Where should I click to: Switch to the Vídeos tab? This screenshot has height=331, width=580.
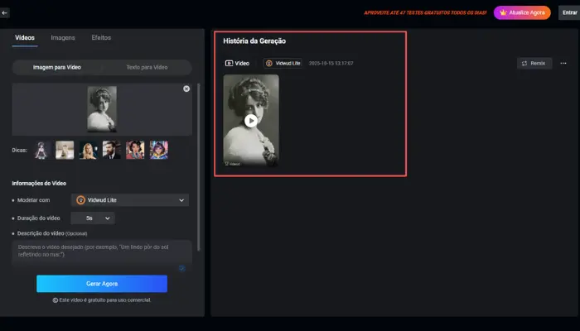[x=25, y=38]
